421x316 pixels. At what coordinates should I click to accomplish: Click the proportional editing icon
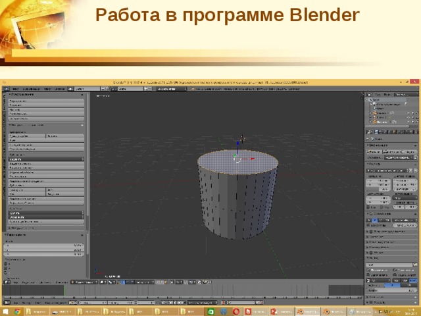(x=178, y=282)
